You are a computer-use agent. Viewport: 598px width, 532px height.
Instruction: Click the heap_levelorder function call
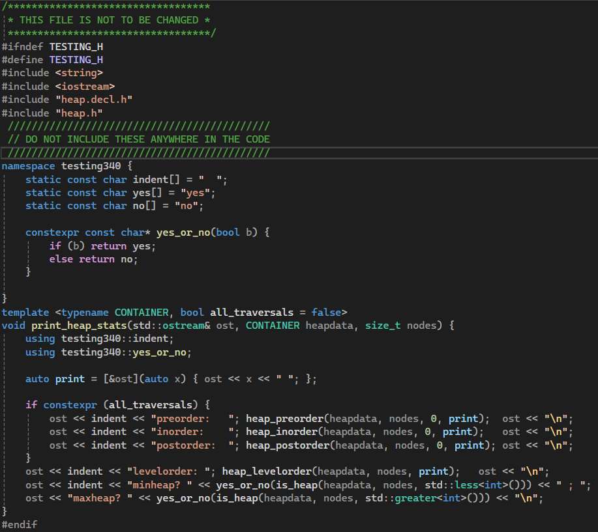pos(267,471)
